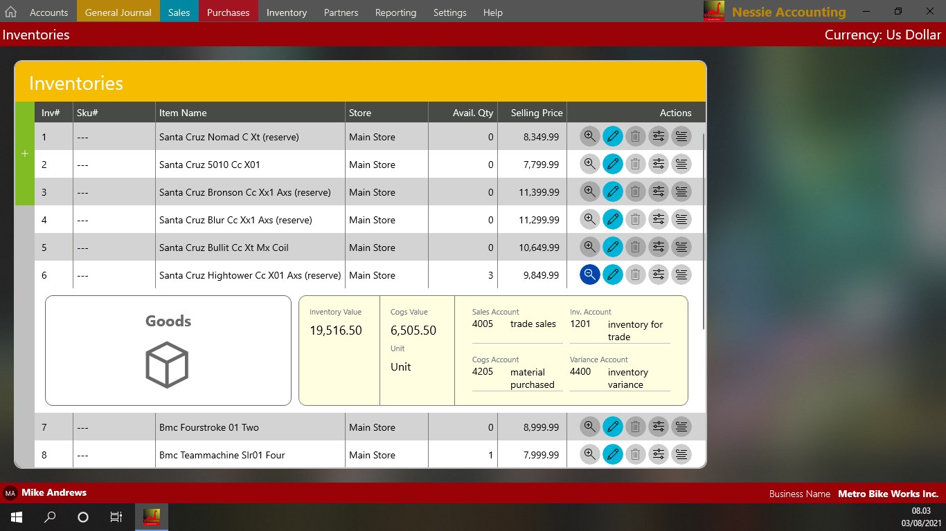The image size is (946, 531).
Task: Edit the Santa Cruz Hightower Cc X01 Axs entry
Action: pyautogui.click(x=613, y=275)
